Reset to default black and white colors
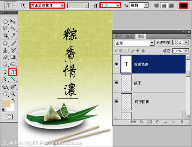This screenshot has width=192, height=147. (x=3, y=110)
